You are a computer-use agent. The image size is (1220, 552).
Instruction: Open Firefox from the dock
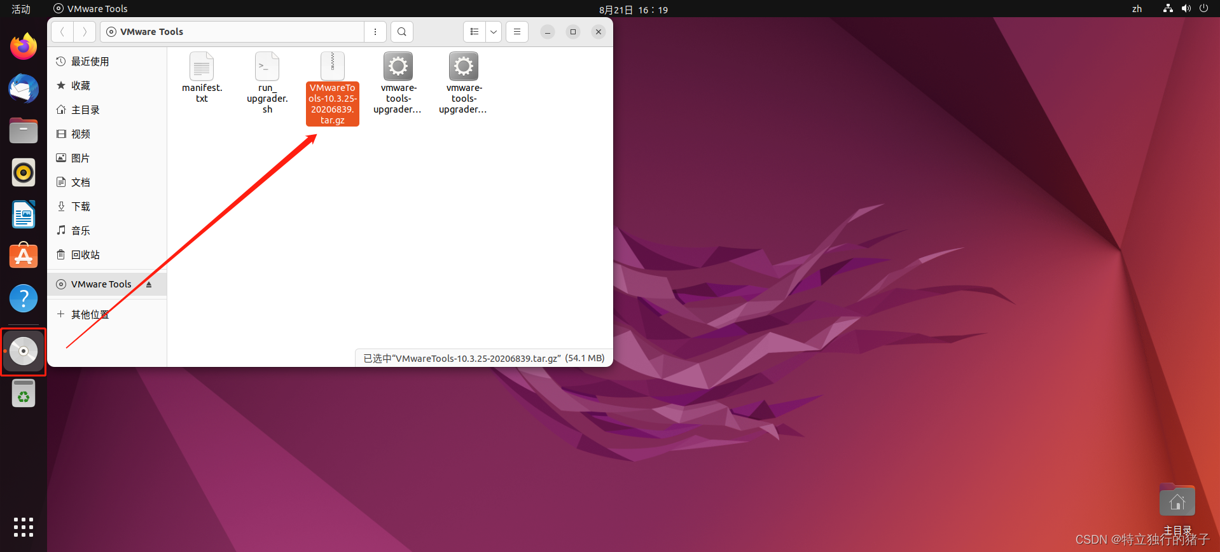pyautogui.click(x=24, y=46)
